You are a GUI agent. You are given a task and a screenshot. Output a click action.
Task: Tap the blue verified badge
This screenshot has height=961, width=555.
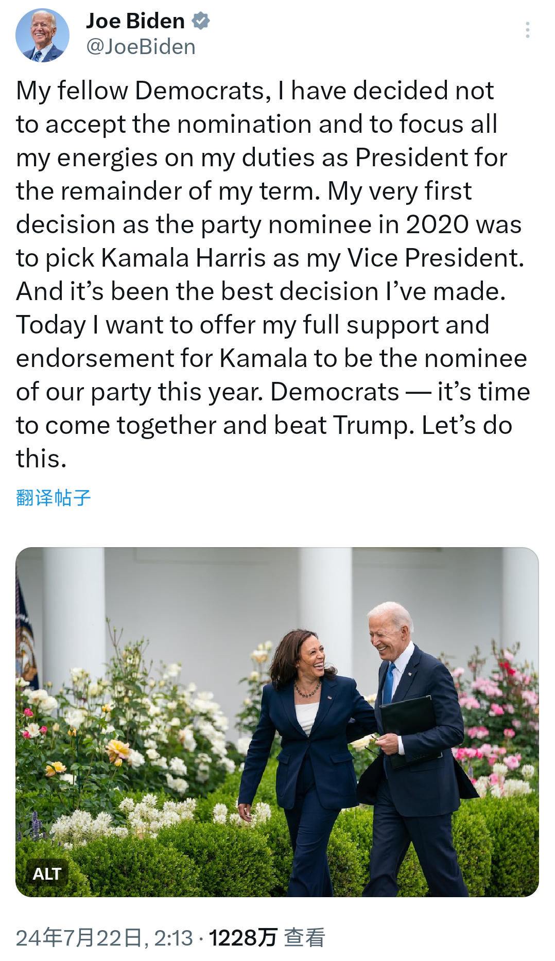coord(201,21)
